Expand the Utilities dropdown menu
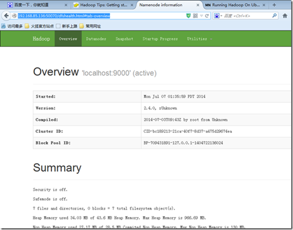 (199, 39)
